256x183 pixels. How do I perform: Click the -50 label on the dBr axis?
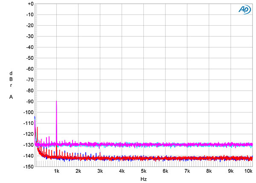(x=30, y=58)
